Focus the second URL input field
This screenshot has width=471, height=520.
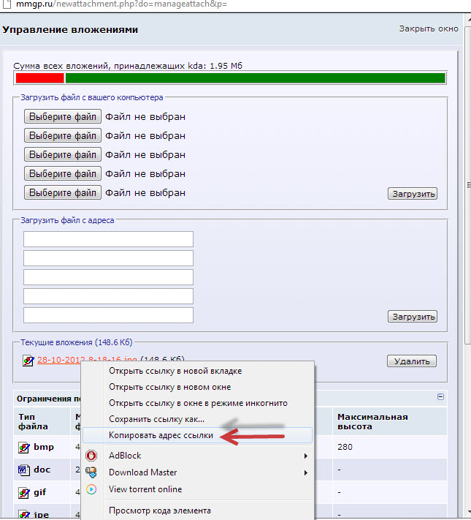[108, 258]
